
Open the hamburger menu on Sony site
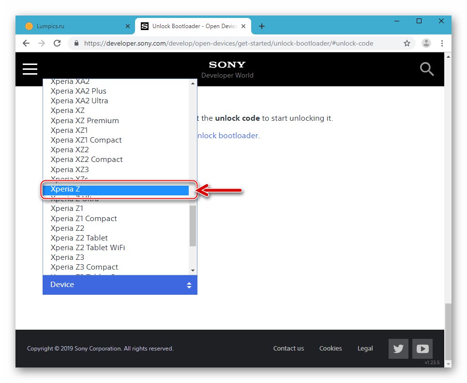(x=30, y=69)
